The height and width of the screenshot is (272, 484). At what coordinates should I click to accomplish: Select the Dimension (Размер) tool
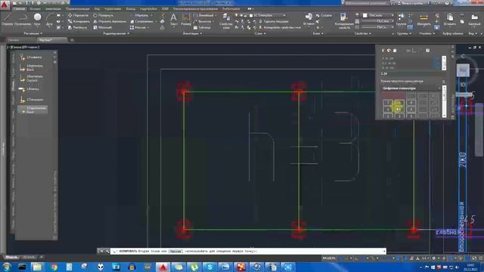(186, 19)
